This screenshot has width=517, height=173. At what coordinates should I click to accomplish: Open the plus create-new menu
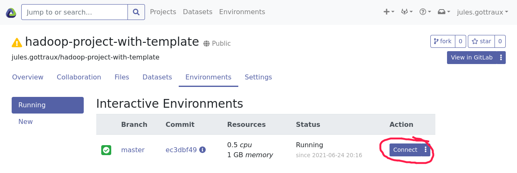pos(389,12)
